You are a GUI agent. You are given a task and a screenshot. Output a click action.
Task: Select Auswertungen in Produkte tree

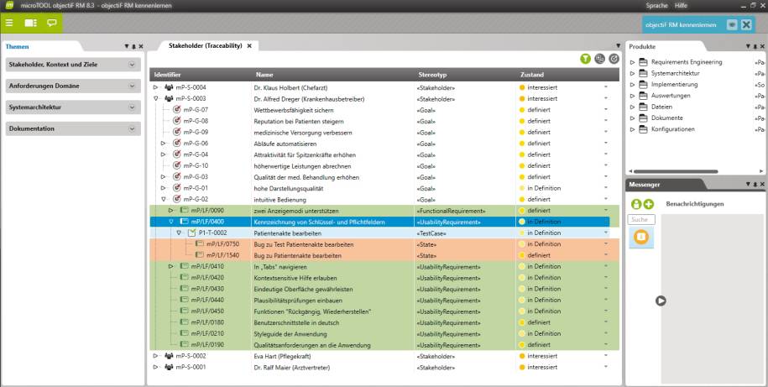[x=671, y=96]
